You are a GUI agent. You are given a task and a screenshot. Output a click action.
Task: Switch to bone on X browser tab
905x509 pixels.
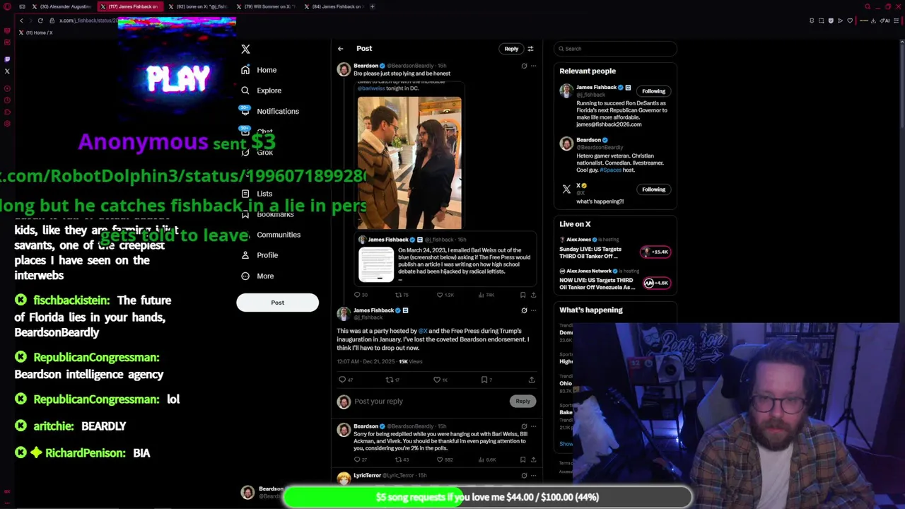pos(200,6)
